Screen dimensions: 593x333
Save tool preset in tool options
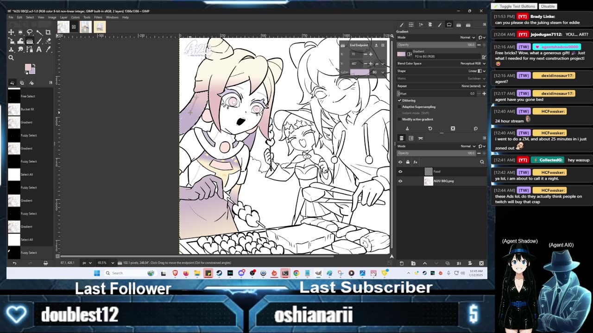coord(407,128)
